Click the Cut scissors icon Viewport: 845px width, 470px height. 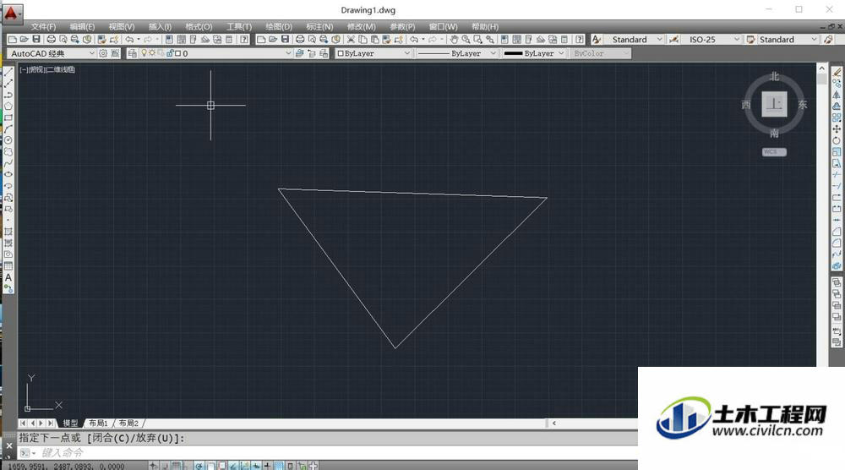tap(351, 40)
